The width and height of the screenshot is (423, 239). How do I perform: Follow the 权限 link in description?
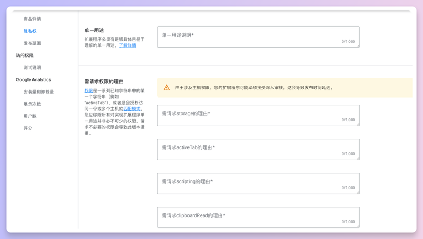[x=88, y=90]
